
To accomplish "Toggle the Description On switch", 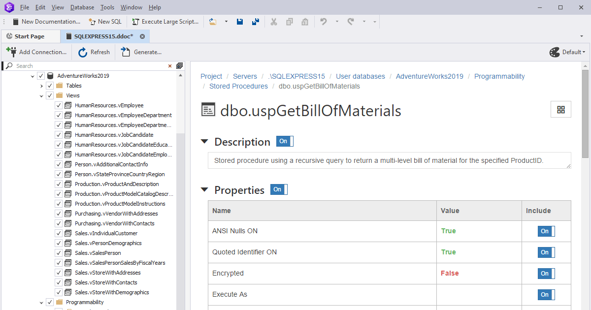I will (284, 141).
